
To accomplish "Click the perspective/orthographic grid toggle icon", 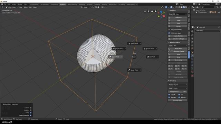I will pos(145,11).
